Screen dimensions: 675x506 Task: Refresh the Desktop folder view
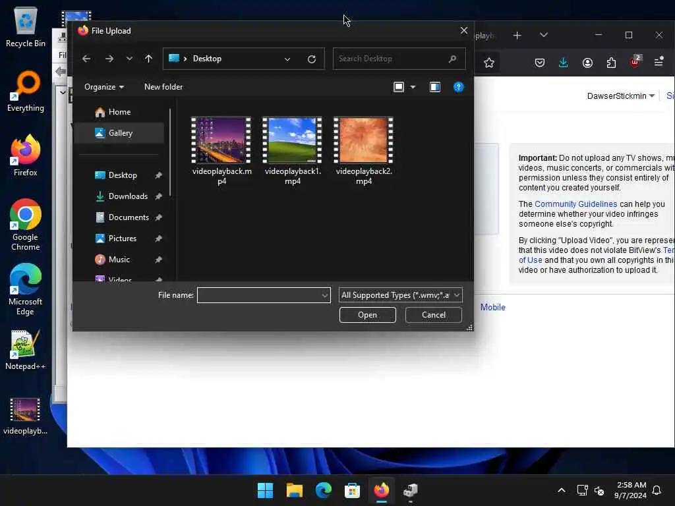pos(312,59)
